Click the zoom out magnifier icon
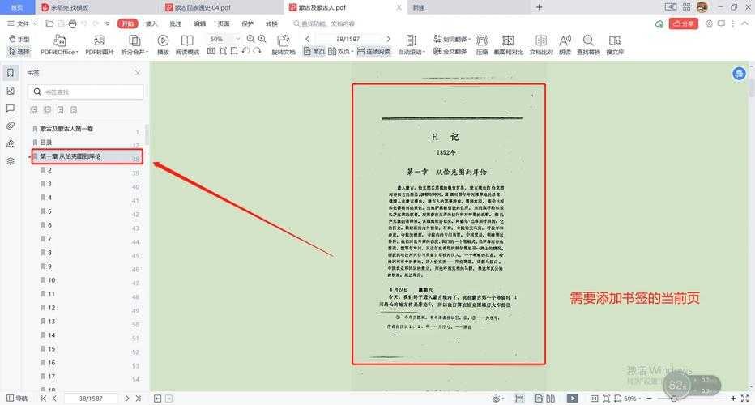755x405 pixels. click(250, 39)
